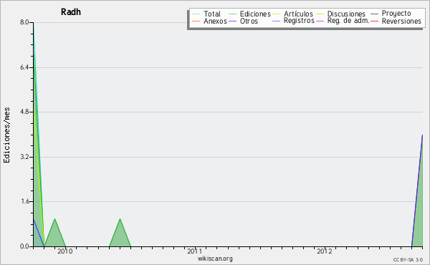Click the 0.0 y-axis value
Image resolution: width=430 pixels, height=265 pixels.
point(24,246)
